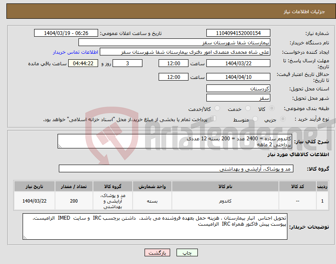Open اطلاعات تماس خریدار link
Viewport: 336px width, 264px height.
pos(75,52)
